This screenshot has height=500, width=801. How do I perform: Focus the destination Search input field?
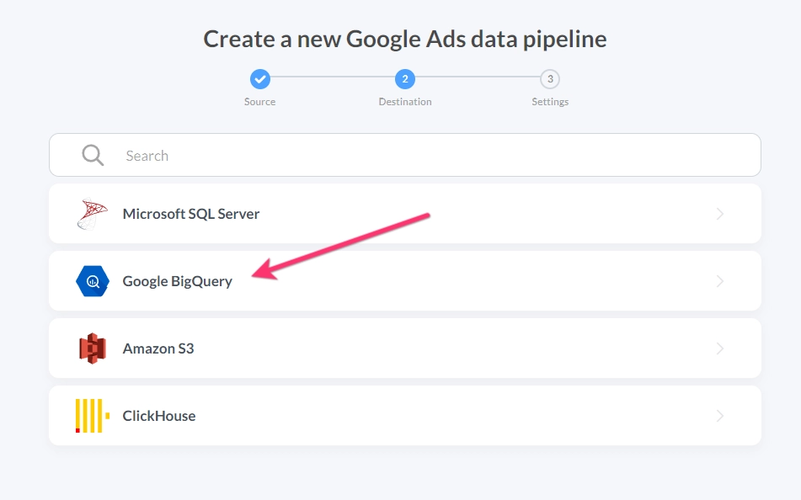[x=405, y=155]
